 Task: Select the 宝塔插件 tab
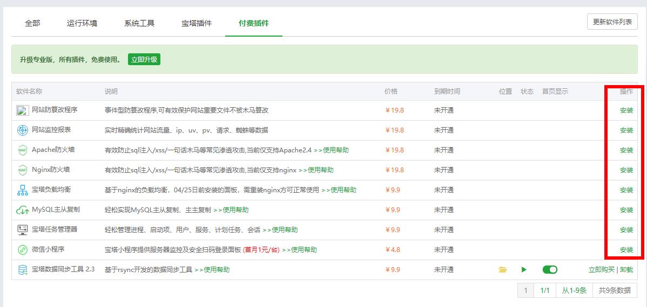[197, 23]
